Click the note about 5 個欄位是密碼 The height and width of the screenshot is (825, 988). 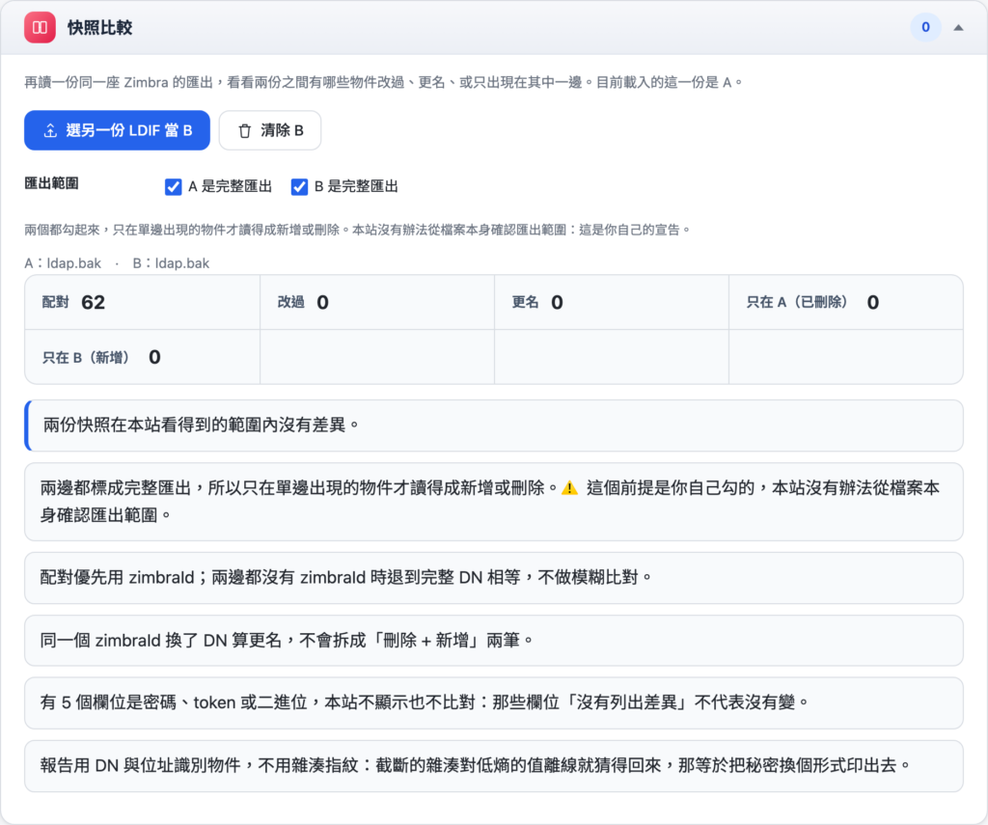(494, 702)
